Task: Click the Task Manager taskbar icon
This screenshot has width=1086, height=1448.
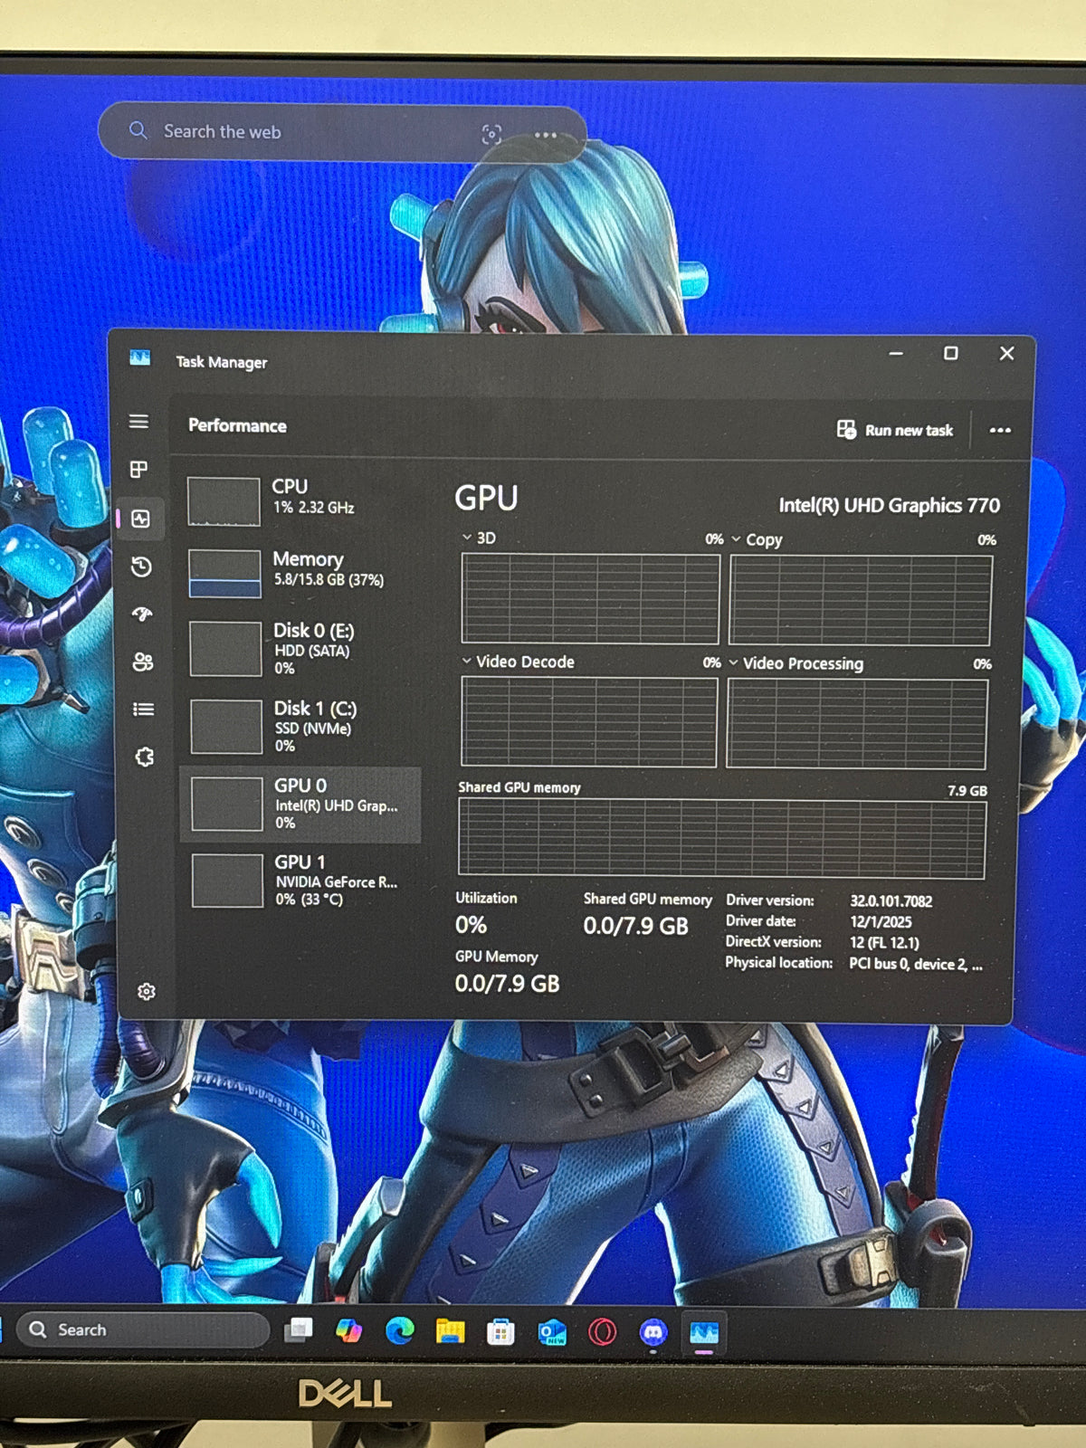Action: click(x=704, y=1333)
